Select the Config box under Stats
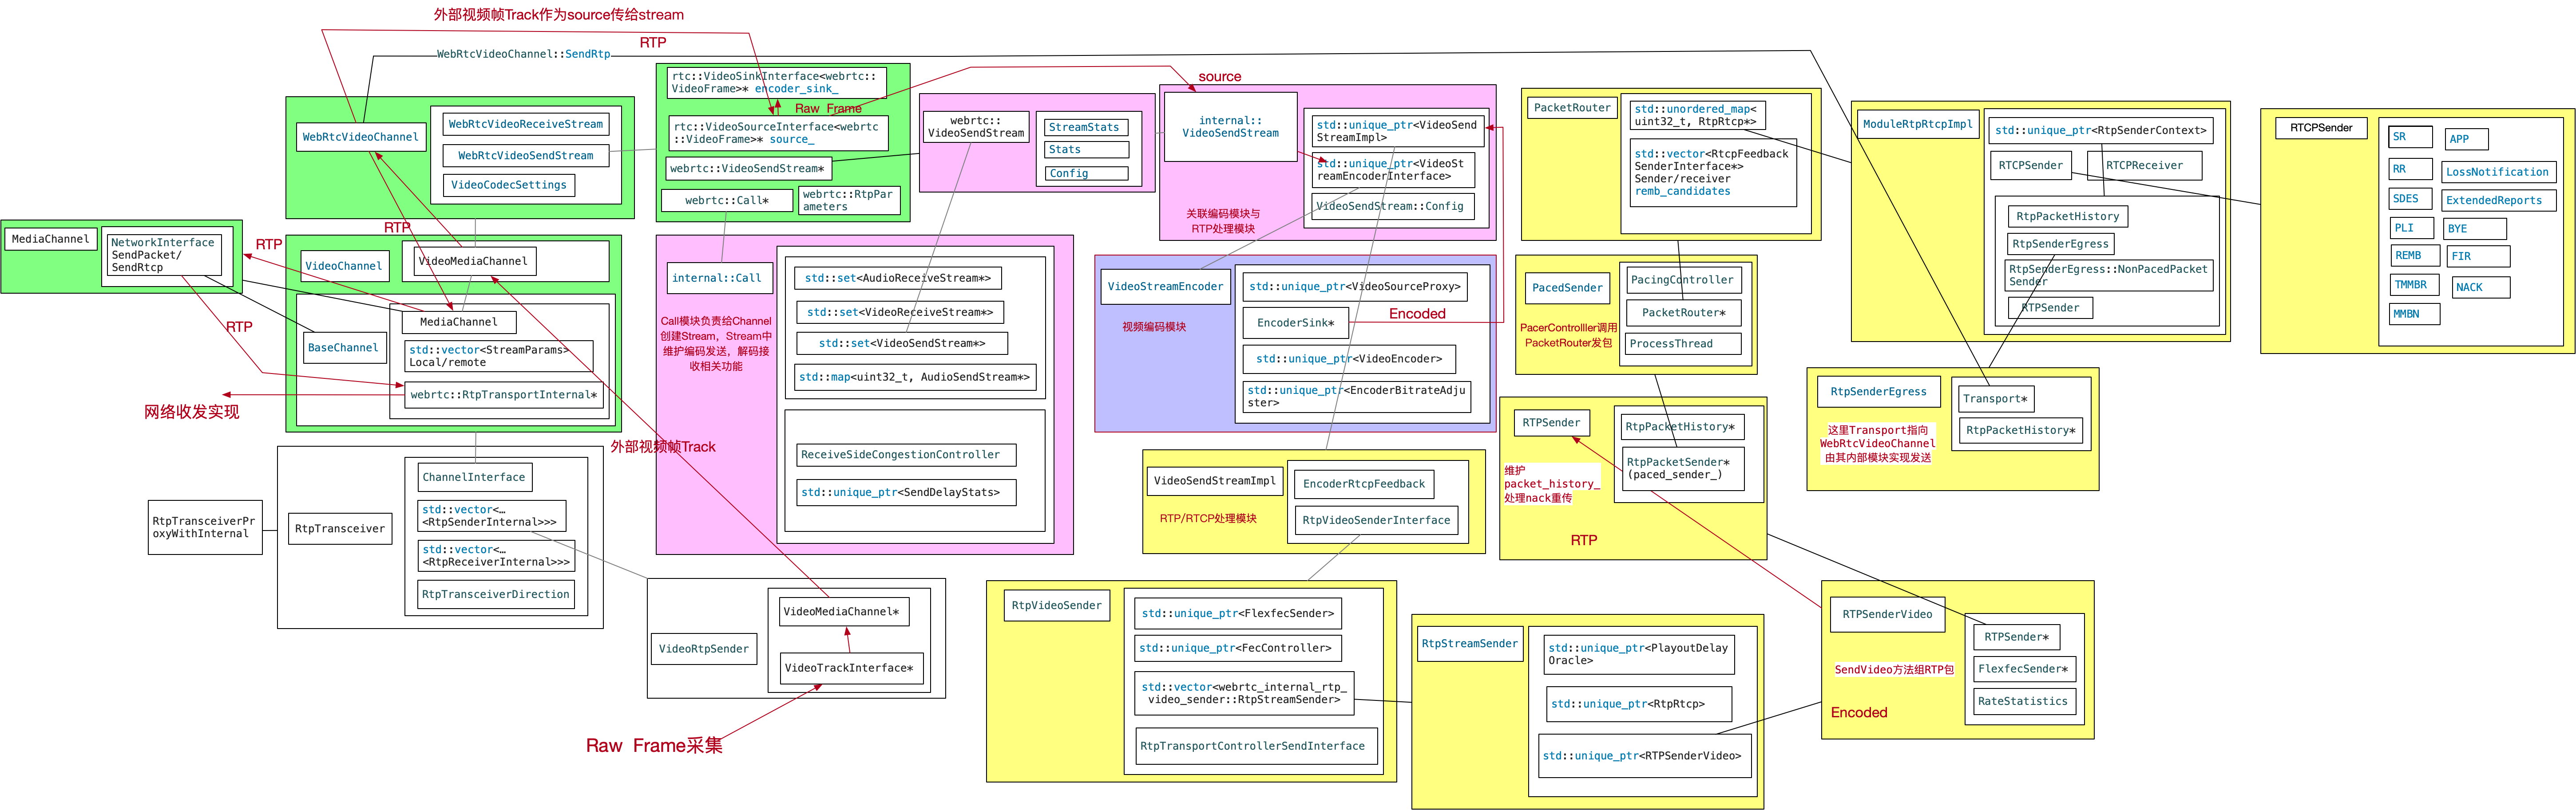This screenshot has height=810, width=2576. coord(1085,174)
